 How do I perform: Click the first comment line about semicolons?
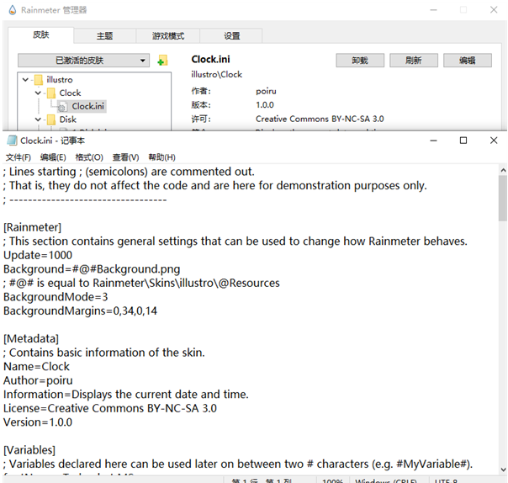point(129,172)
